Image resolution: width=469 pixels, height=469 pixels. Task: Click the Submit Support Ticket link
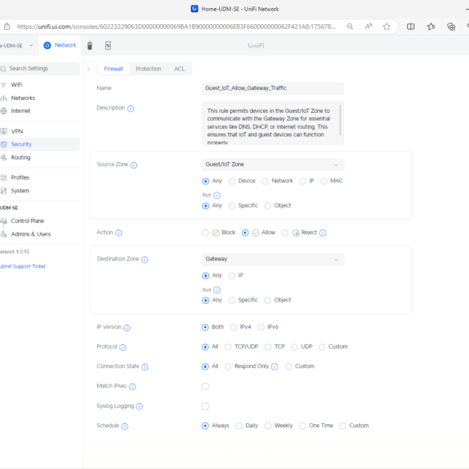click(22, 266)
